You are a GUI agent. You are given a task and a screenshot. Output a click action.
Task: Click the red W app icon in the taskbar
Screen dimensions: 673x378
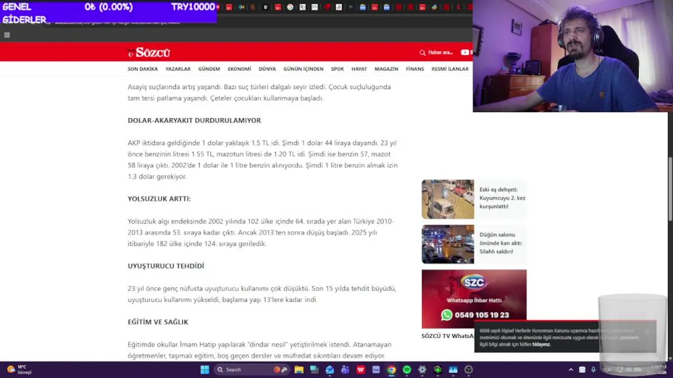[361, 370]
